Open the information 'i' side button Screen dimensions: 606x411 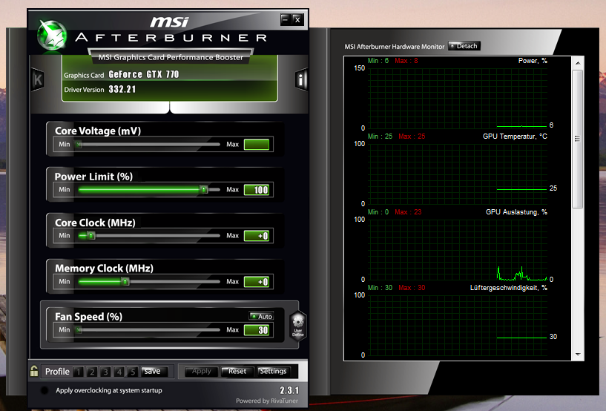tap(301, 79)
